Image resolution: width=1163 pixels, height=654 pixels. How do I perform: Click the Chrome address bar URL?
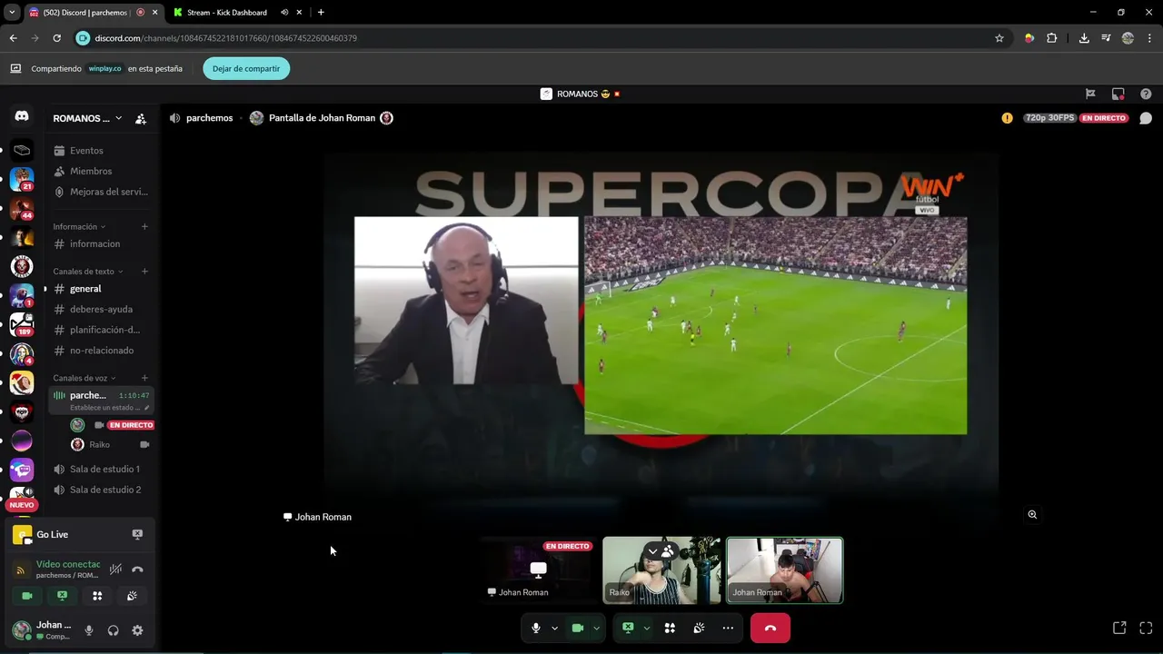[225, 38]
